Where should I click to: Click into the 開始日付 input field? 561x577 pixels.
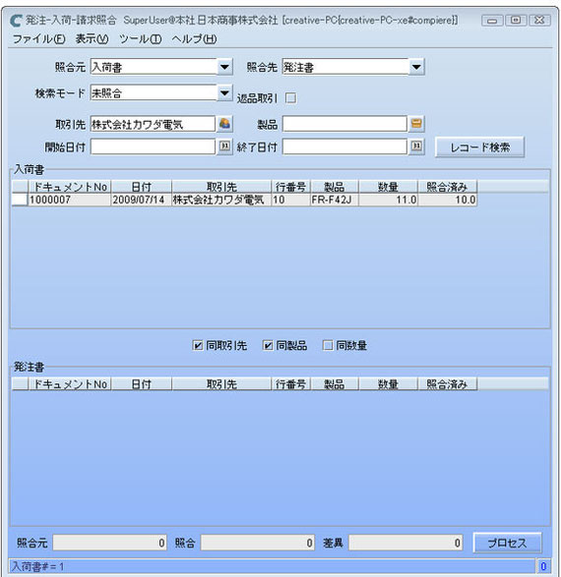tap(153, 146)
